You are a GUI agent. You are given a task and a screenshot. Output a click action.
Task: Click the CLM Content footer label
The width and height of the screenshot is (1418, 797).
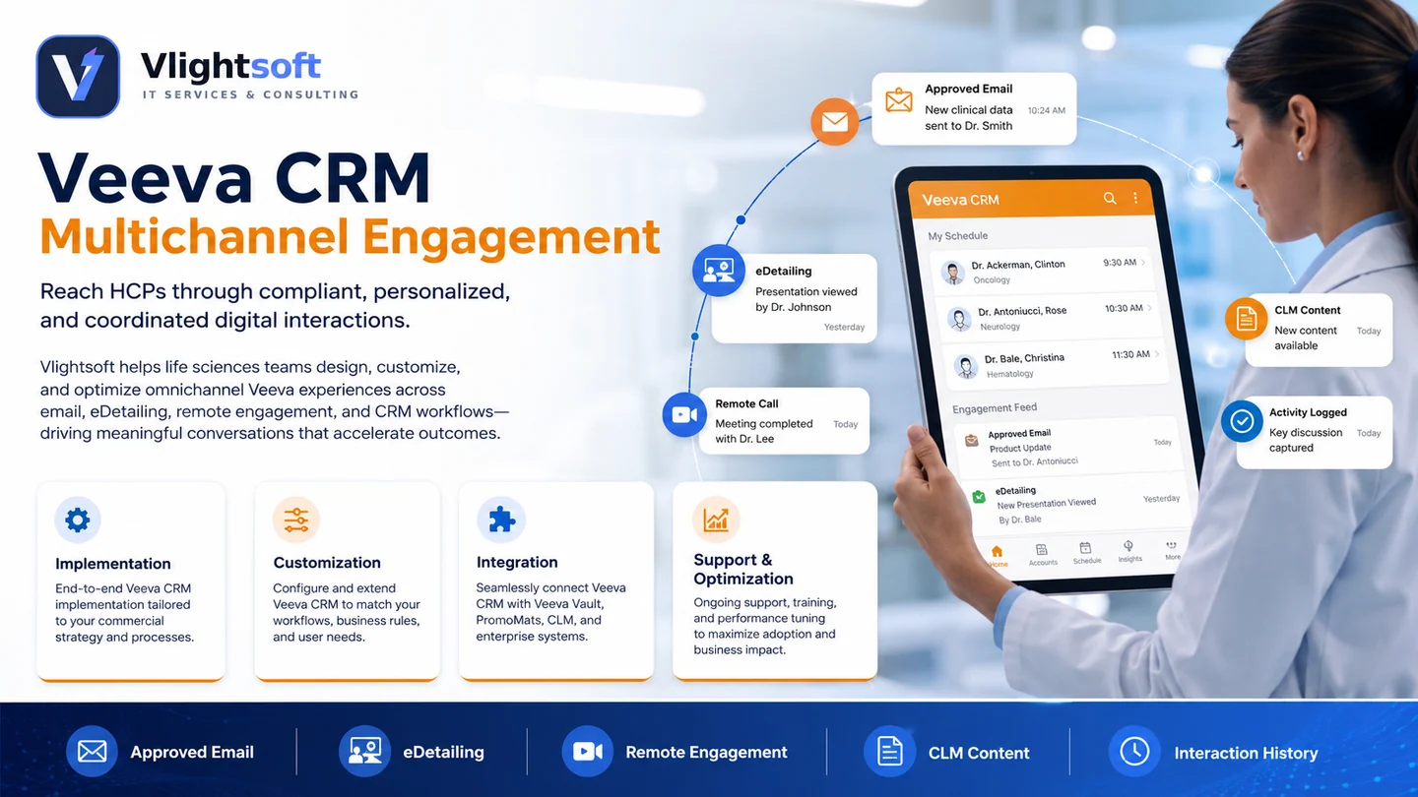click(x=979, y=753)
